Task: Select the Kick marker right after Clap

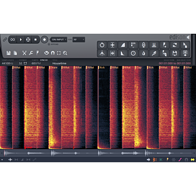Action: tap(151, 68)
